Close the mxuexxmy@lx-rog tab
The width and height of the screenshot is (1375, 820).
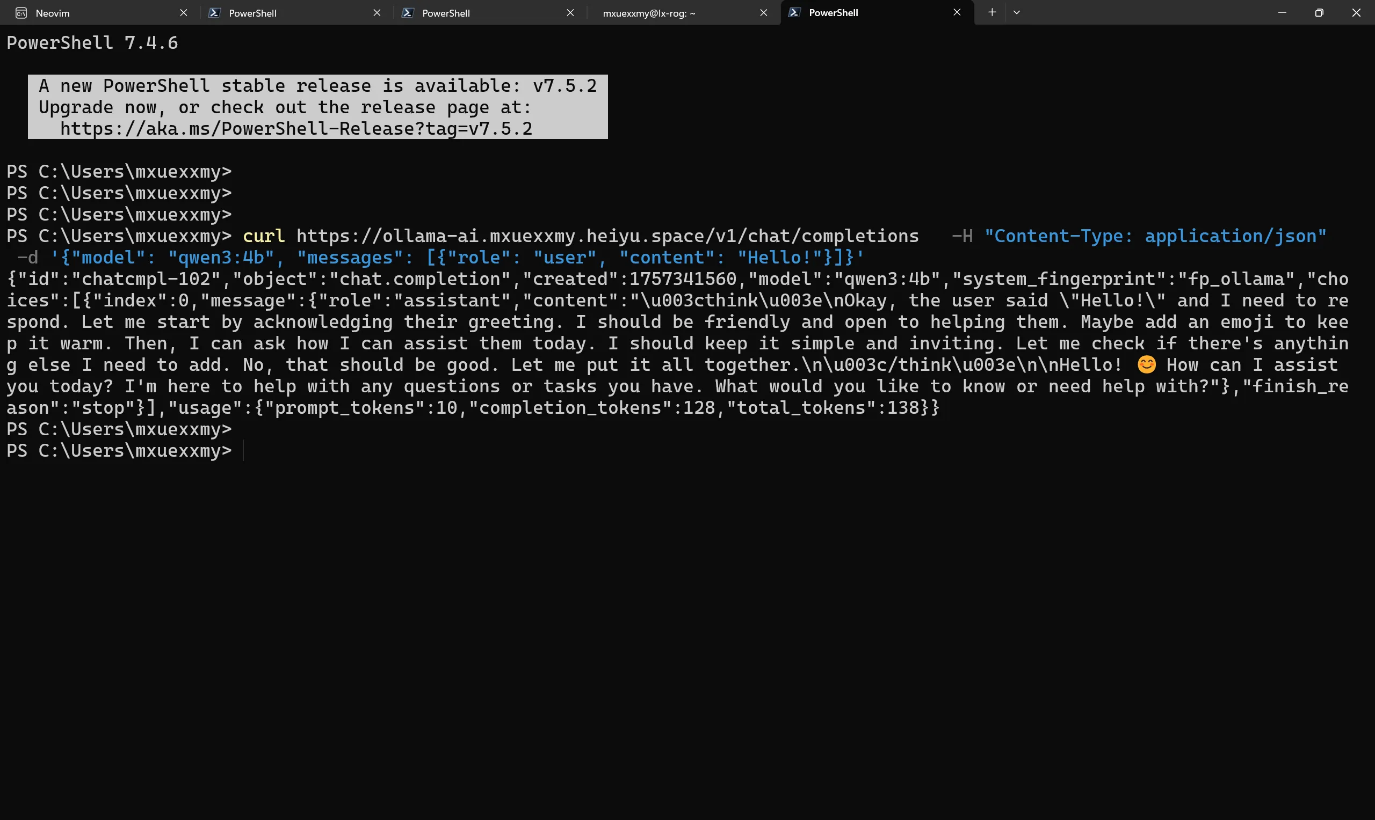pos(764,13)
